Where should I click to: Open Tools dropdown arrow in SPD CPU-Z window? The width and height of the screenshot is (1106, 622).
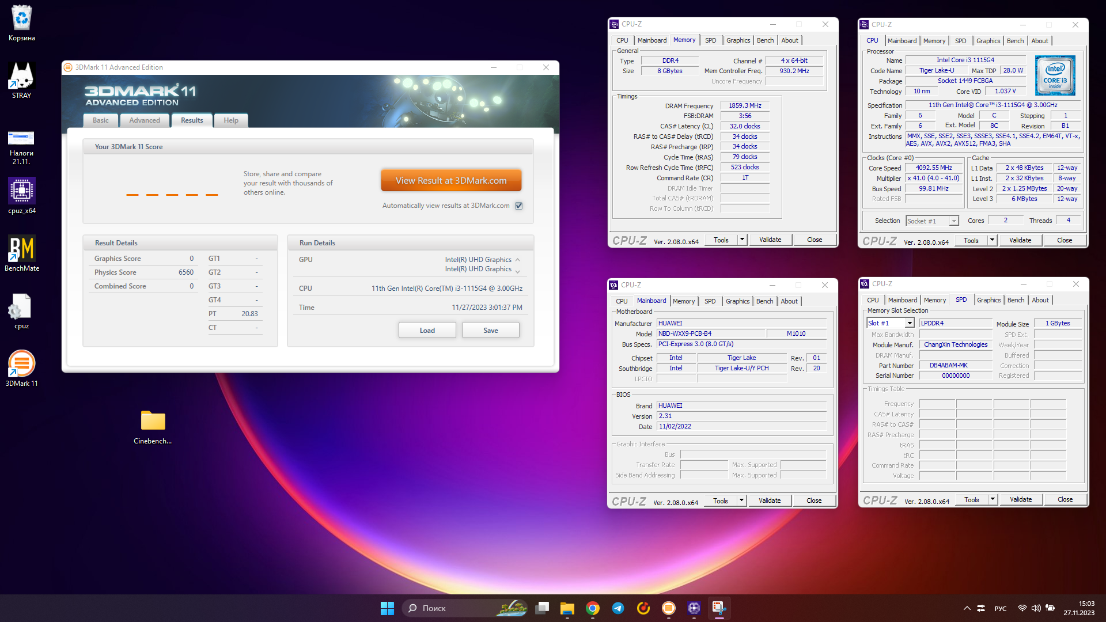click(993, 499)
